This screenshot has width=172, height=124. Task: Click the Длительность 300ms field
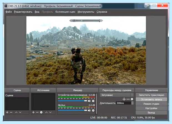tap(123, 103)
